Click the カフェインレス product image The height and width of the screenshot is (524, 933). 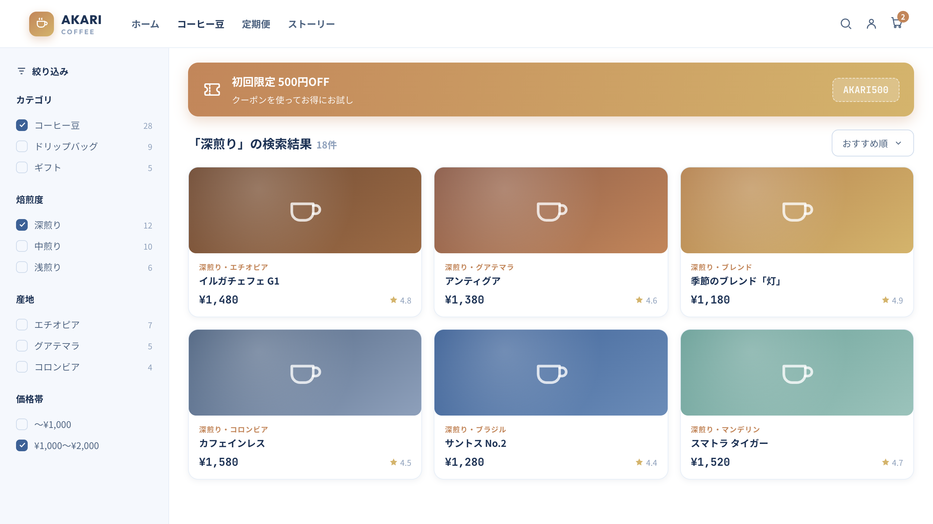[x=305, y=373]
